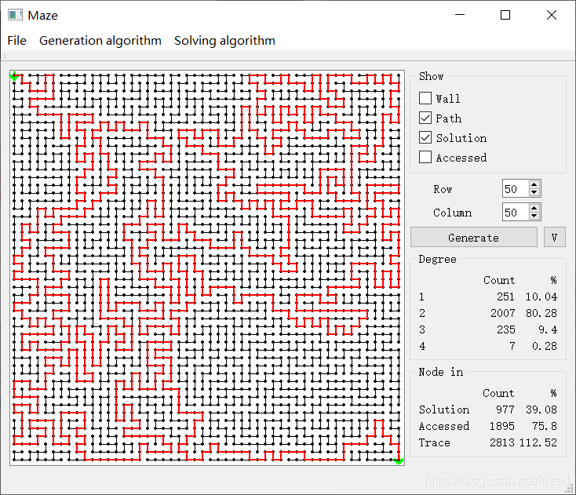Image resolution: width=576 pixels, height=495 pixels.
Task: Maximize the Maze window
Action: pyautogui.click(x=505, y=15)
